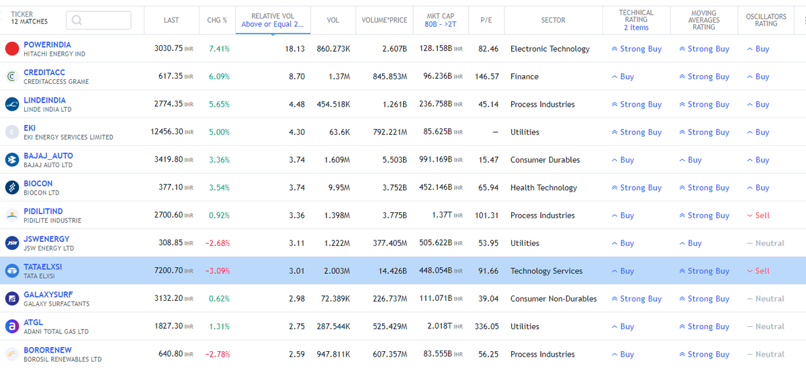Click the BORORENEW company logo icon
The height and width of the screenshot is (372, 806).
tap(11, 354)
